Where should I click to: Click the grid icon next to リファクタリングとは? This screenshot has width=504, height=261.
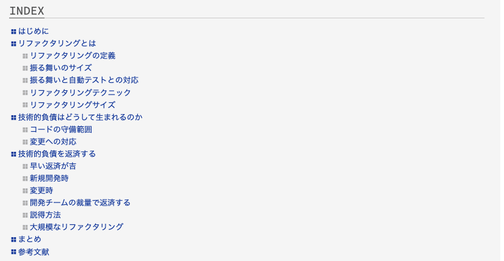pos(13,43)
